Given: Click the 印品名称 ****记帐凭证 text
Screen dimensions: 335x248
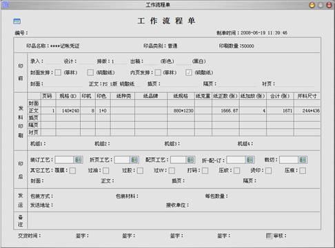Looking at the screenshot, I should tap(53, 46).
